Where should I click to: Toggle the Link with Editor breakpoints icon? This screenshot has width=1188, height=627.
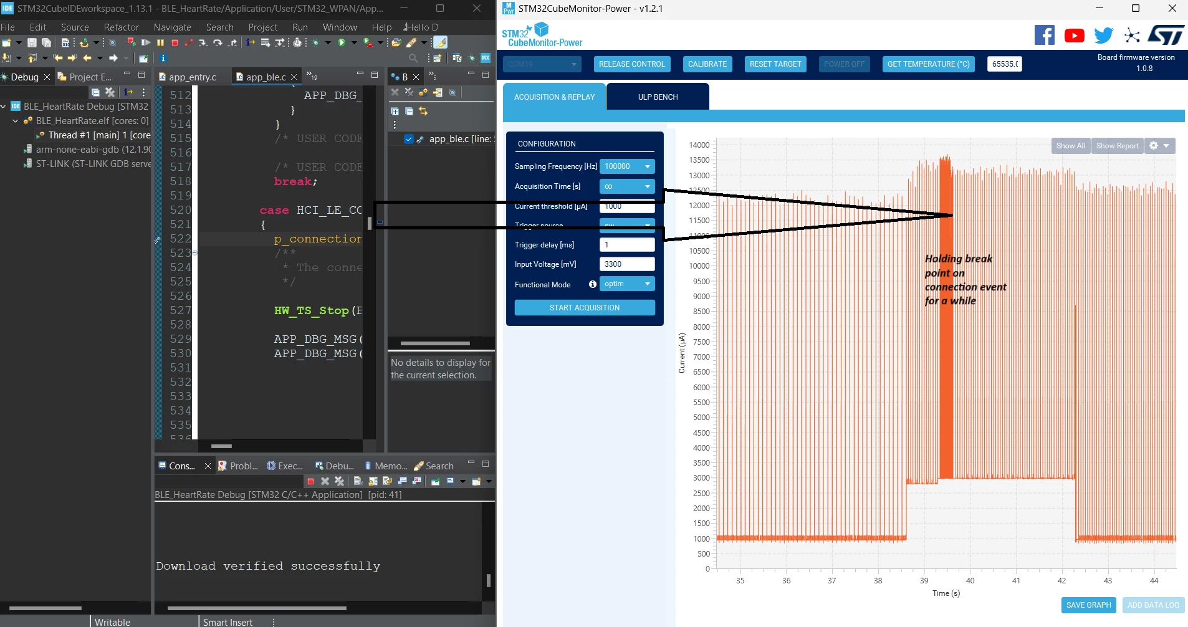pos(423,111)
